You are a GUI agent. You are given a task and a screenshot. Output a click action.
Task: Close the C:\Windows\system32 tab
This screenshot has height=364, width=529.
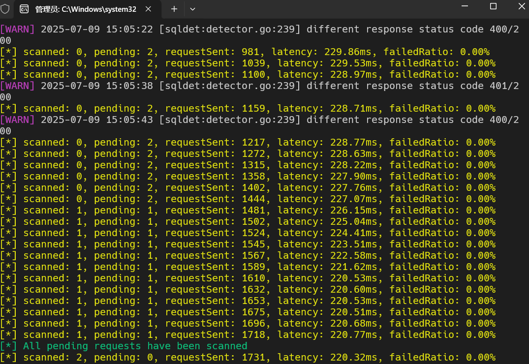pos(148,9)
